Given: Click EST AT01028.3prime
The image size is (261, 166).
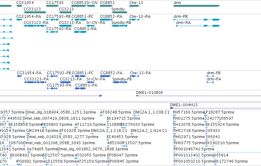Looking at the screenshot, I should pos(60,134).
